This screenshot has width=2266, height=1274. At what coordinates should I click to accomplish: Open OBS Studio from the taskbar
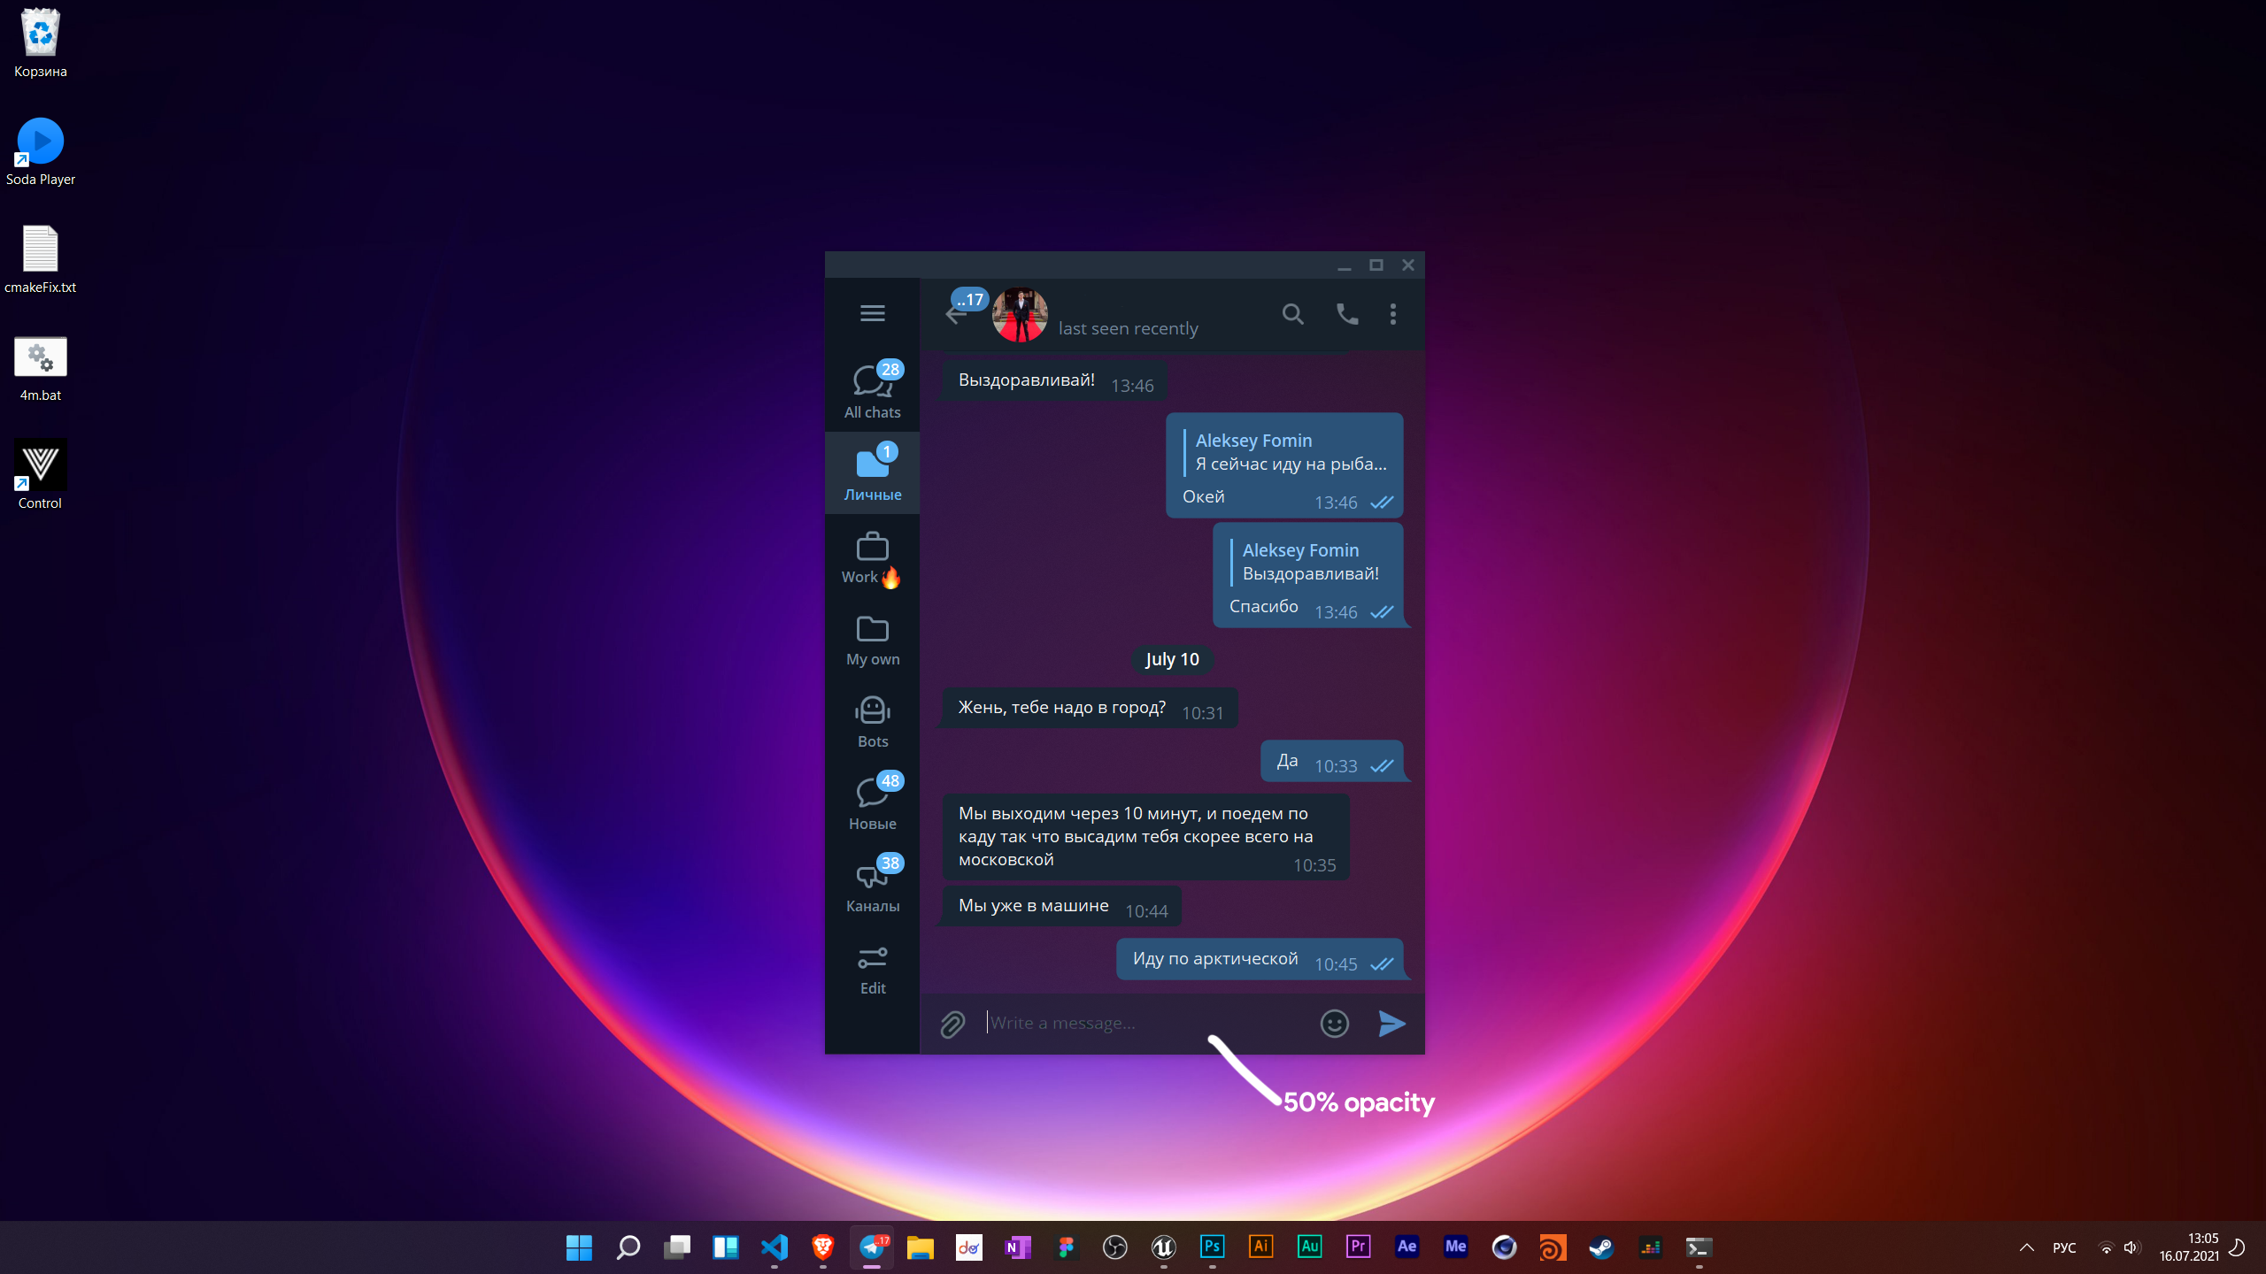(x=1114, y=1247)
